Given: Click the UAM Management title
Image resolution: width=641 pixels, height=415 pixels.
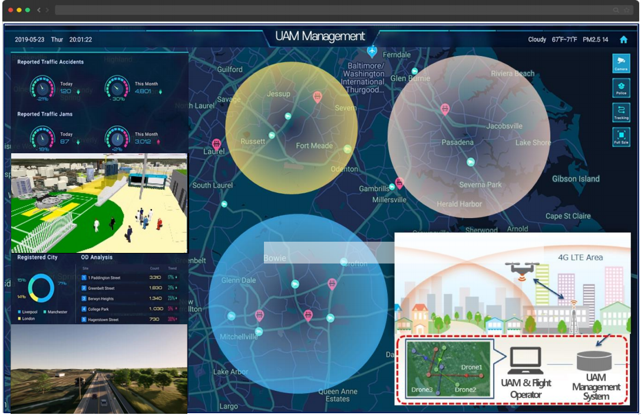Looking at the screenshot, I should click(x=320, y=37).
